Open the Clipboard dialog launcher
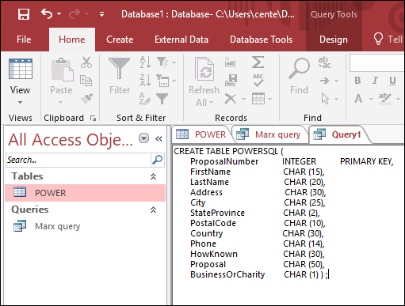This screenshot has width=405, height=306. (93, 118)
